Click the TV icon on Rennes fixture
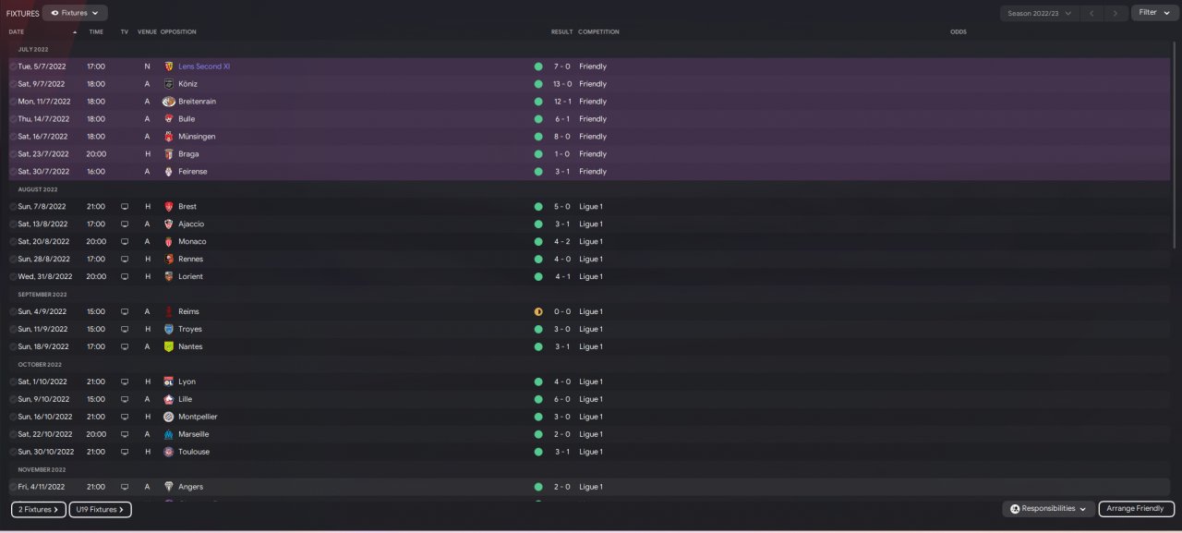 pos(125,260)
